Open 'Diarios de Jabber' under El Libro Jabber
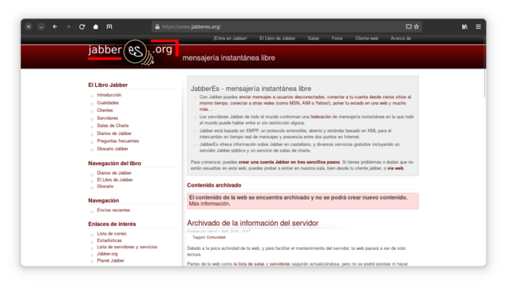 114,133
